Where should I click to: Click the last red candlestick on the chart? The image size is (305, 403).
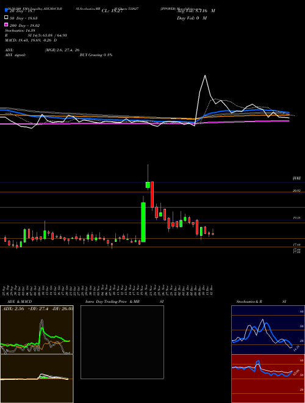pyautogui.click(x=213, y=234)
